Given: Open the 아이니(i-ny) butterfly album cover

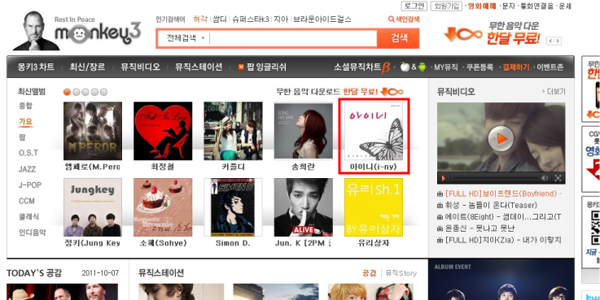Looking at the screenshot, I should 374,131.
